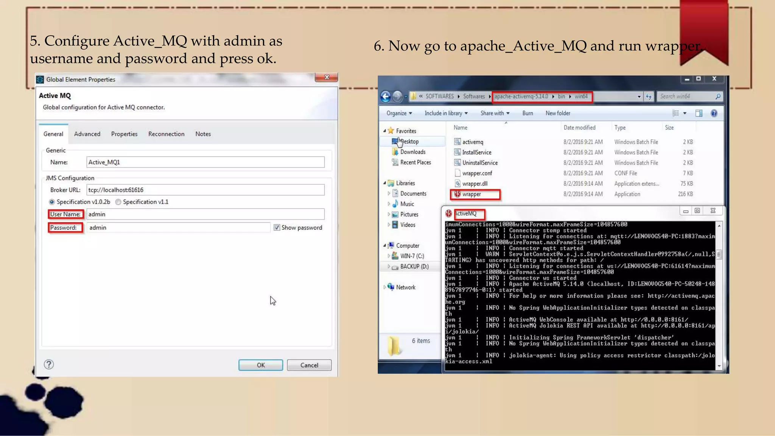Collapse the Computer group
775x436 pixels.
pyautogui.click(x=384, y=245)
